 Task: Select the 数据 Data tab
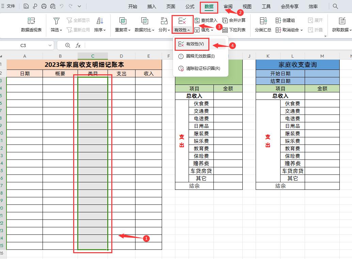click(209, 6)
